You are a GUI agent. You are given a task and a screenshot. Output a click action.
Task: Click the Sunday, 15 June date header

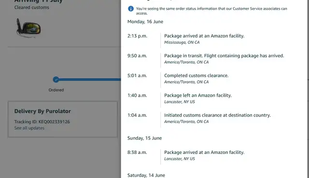144,138
